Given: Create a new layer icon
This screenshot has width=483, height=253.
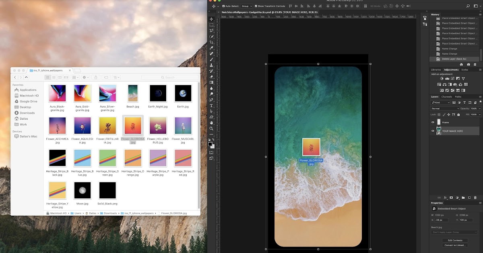Looking at the screenshot, I should click(x=469, y=198).
